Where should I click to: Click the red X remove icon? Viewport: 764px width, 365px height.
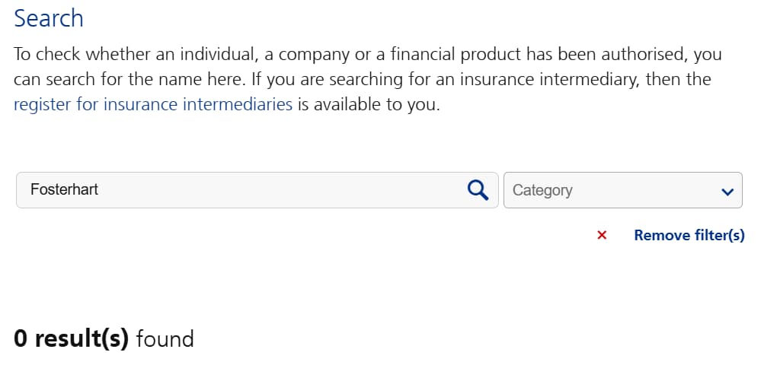coord(602,236)
